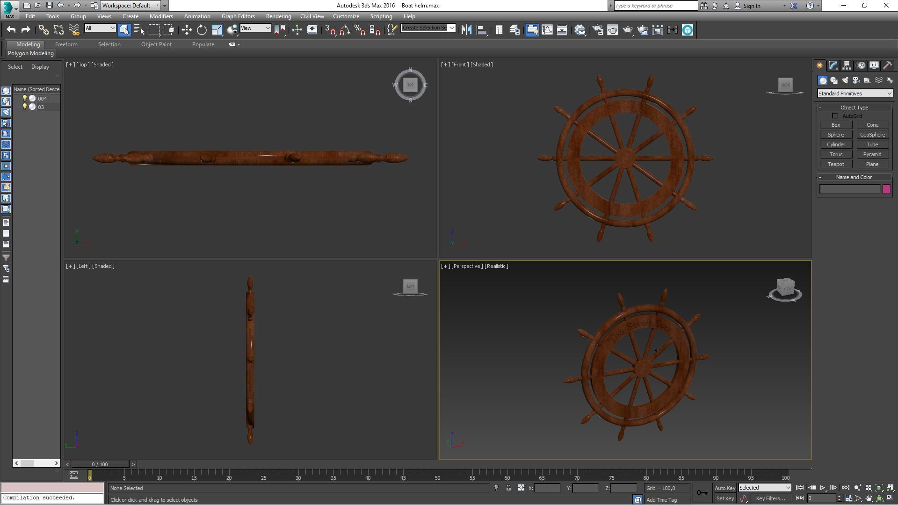Toggle Angle Snap
This screenshot has width=898, height=505.
coord(345,30)
